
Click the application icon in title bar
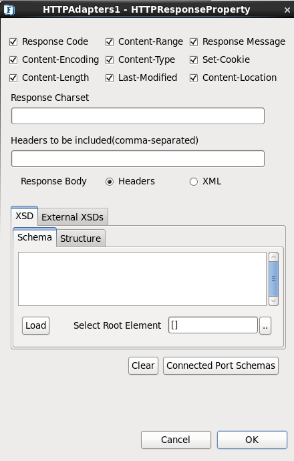point(9,10)
